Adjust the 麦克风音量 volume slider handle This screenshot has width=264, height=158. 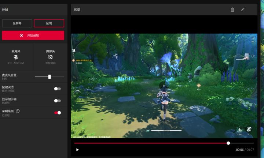click(49, 77)
